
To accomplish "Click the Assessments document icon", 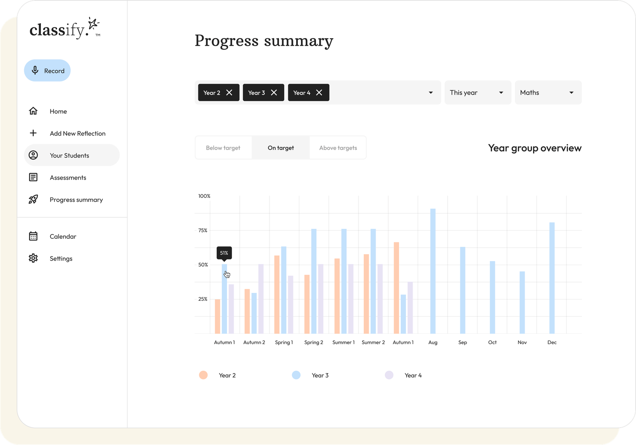I will tap(33, 177).
